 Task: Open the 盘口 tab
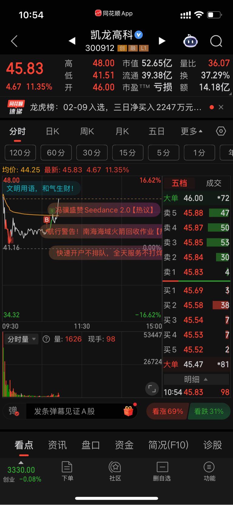91,445
